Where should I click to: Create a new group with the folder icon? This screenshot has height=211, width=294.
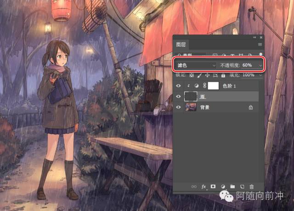coord(232,187)
